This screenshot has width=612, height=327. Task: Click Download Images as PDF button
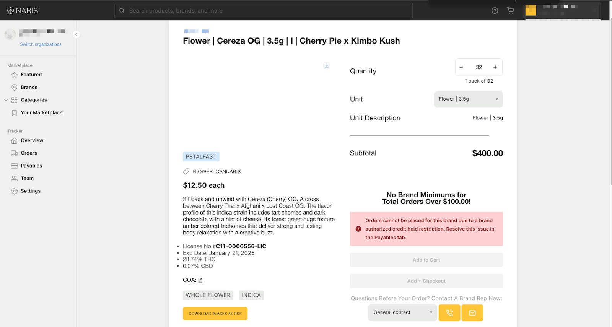click(x=215, y=314)
